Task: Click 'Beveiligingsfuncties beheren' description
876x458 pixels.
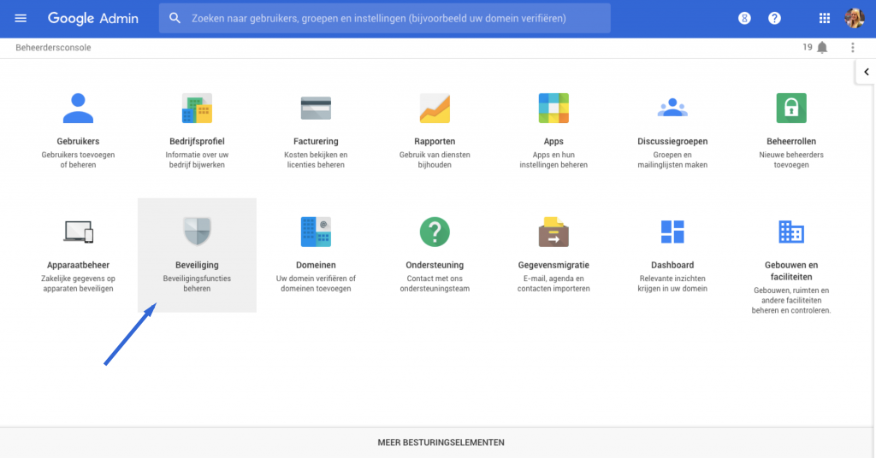Action: pos(198,284)
